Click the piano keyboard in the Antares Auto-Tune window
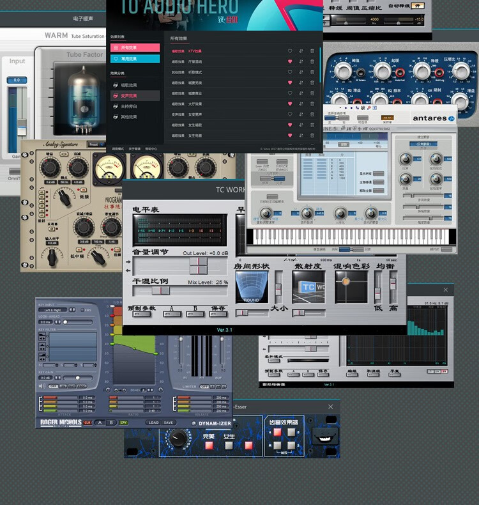The width and height of the screenshot is (479, 505). (351, 237)
